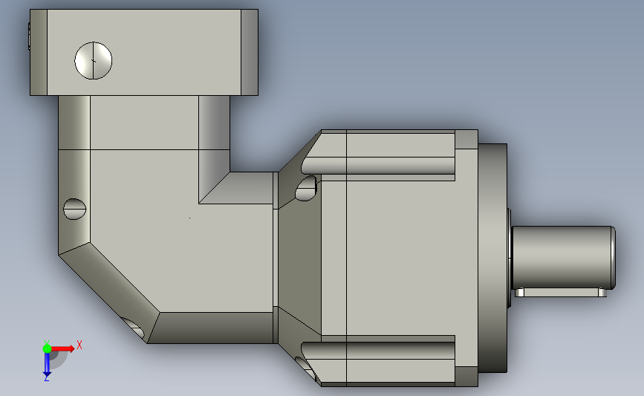Select the lower rounded groove on the gearbox body
The height and width of the screenshot is (396, 644).
click(378, 351)
